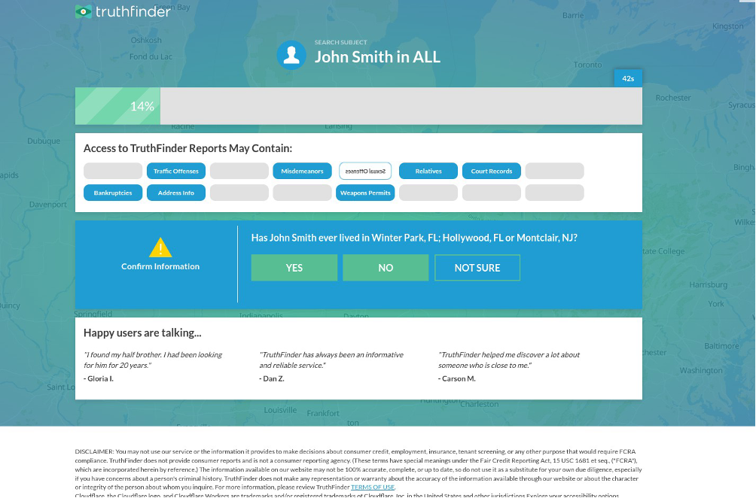Select the Relatives tag
Screen dimensions: 756x498
point(428,172)
